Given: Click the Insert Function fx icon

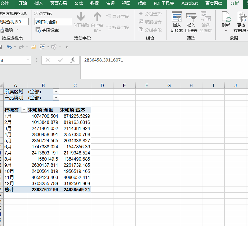Looking at the screenshot, I should 73,60.
